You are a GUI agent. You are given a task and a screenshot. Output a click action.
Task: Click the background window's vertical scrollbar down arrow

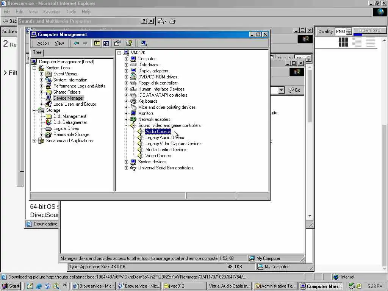(x=310, y=216)
